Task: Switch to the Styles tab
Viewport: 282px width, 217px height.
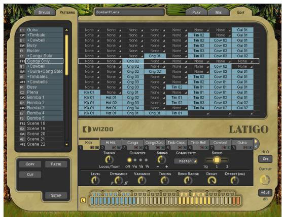Action: coord(44,12)
